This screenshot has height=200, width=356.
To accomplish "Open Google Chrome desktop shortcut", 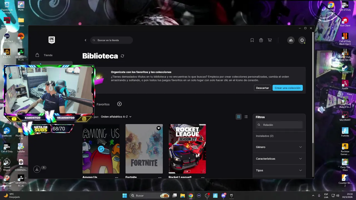I will 331,7.
